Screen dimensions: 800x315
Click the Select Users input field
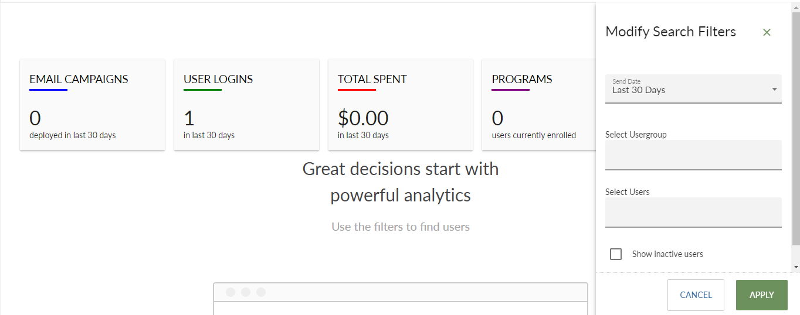(x=693, y=212)
